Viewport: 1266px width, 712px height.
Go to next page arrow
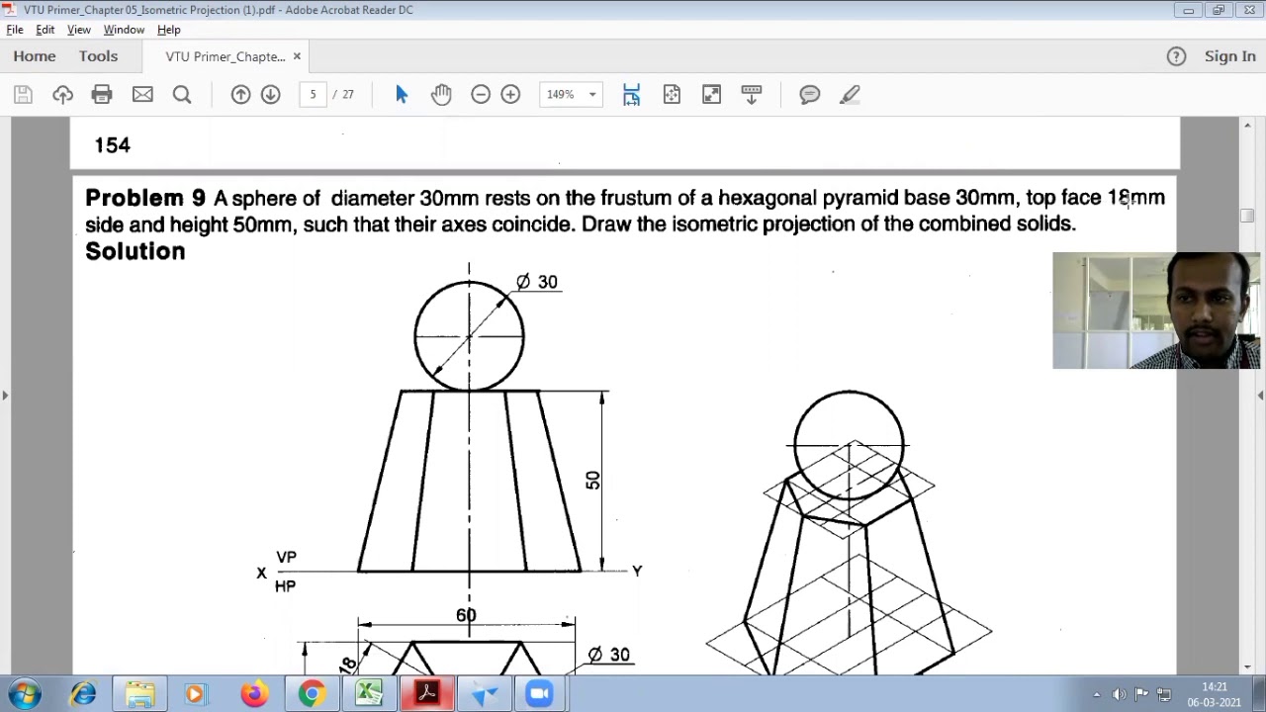[x=270, y=94]
